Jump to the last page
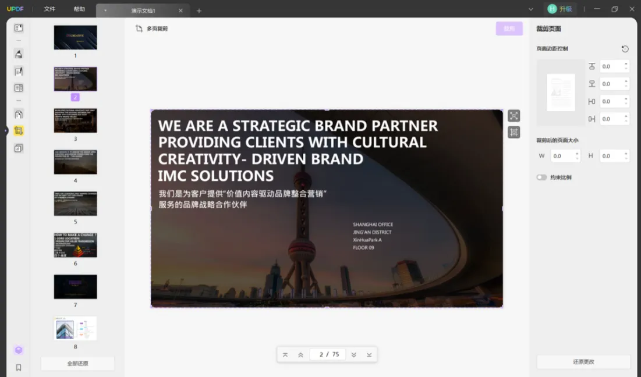 pyautogui.click(x=369, y=354)
